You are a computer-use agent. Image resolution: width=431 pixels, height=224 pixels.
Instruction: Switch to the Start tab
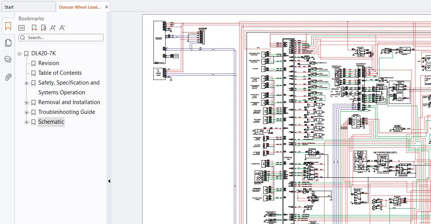27,7
